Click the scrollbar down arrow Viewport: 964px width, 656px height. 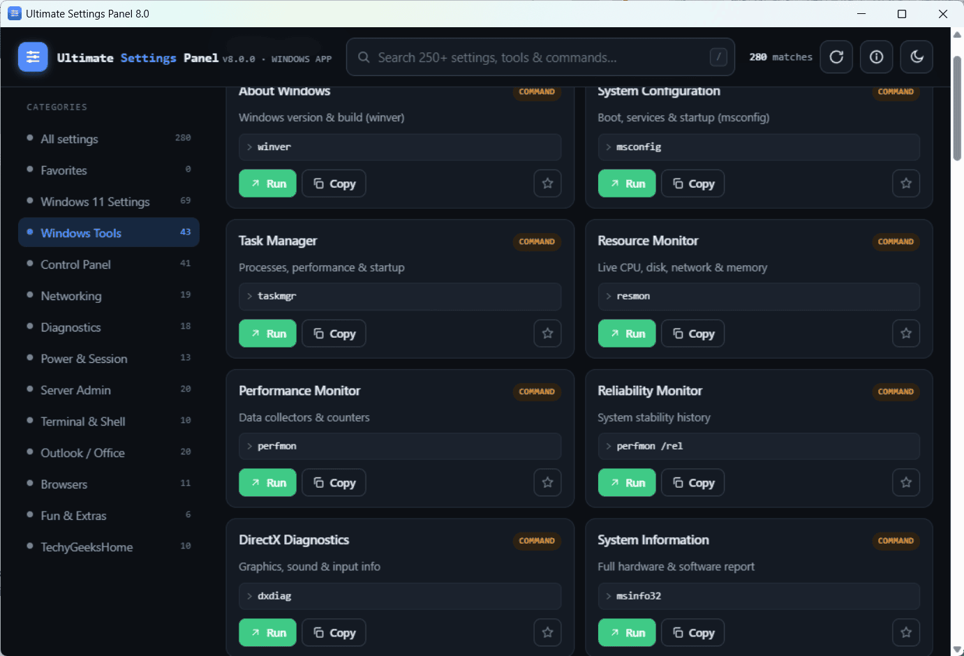[x=957, y=650]
